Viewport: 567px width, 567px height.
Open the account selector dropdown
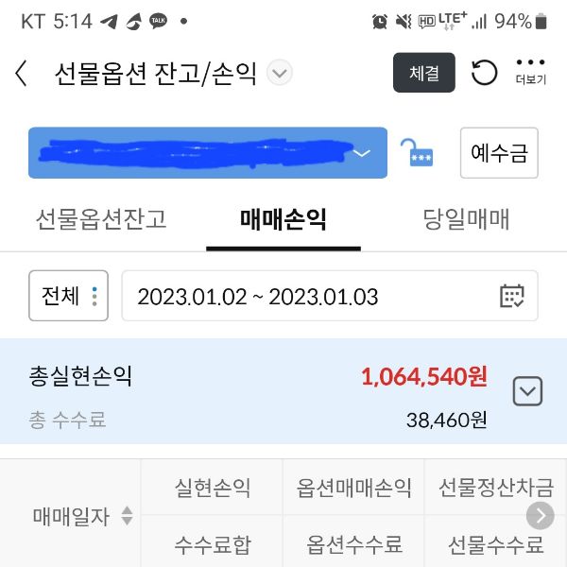208,152
